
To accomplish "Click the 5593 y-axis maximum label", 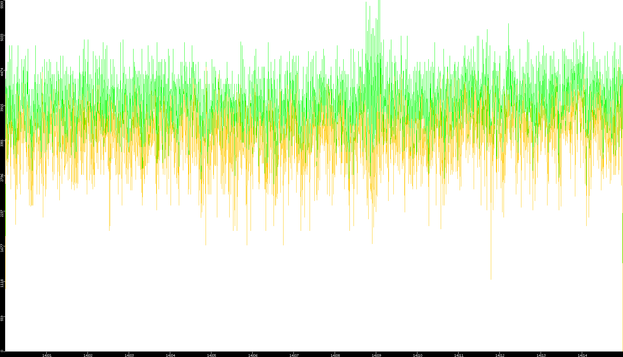I will pyautogui.click(x=2, y=4).
